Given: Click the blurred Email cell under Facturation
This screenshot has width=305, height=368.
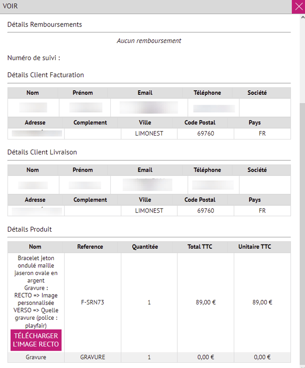Looking at the screenshot, I should pyautogui.click(x=149, y=108).
